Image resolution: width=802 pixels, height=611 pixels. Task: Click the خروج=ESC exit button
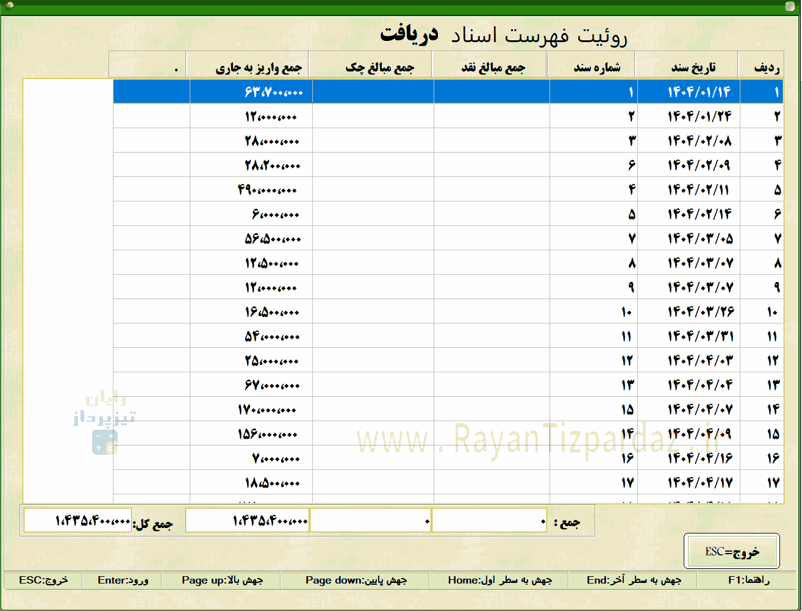pos(732,551)
